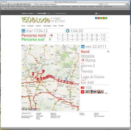Click map zoom out button

coord(25,65)
